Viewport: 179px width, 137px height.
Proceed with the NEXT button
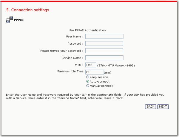[163, 107]
